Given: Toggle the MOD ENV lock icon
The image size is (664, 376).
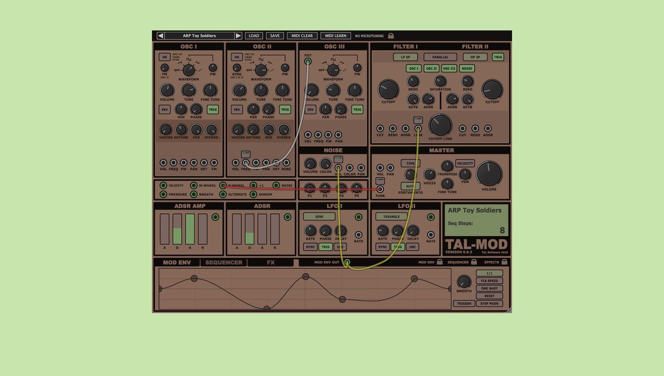Looking at the screenshot, I should click(x=440, y=262).
